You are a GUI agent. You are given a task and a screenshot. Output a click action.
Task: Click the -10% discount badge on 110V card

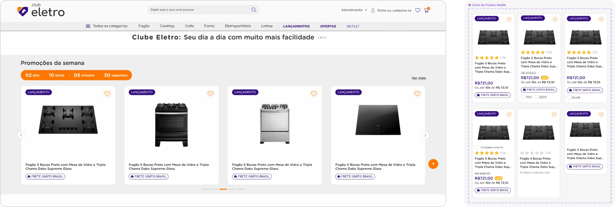(544, 78)
